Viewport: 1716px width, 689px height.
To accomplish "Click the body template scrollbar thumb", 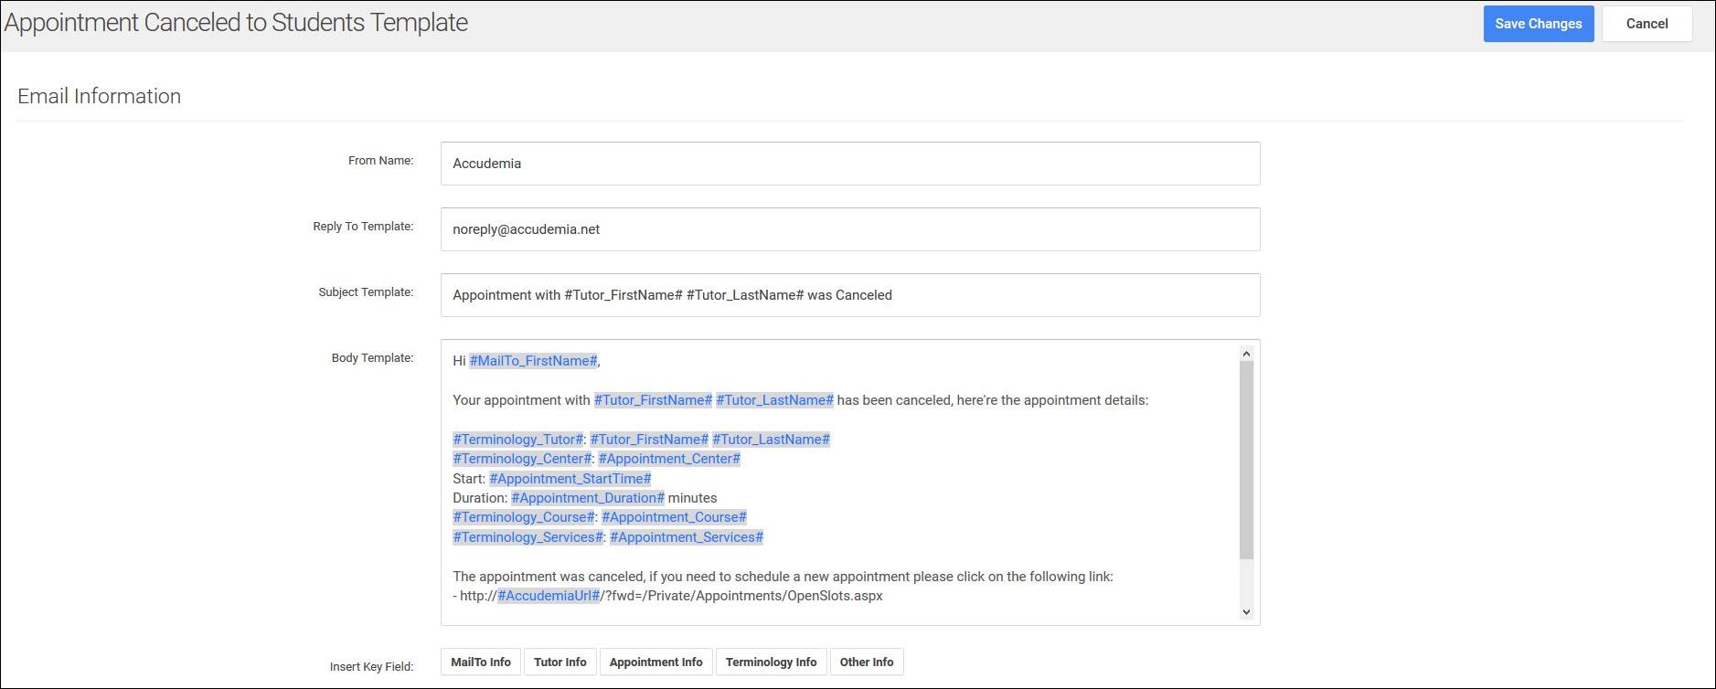I will click(1246, 460).
